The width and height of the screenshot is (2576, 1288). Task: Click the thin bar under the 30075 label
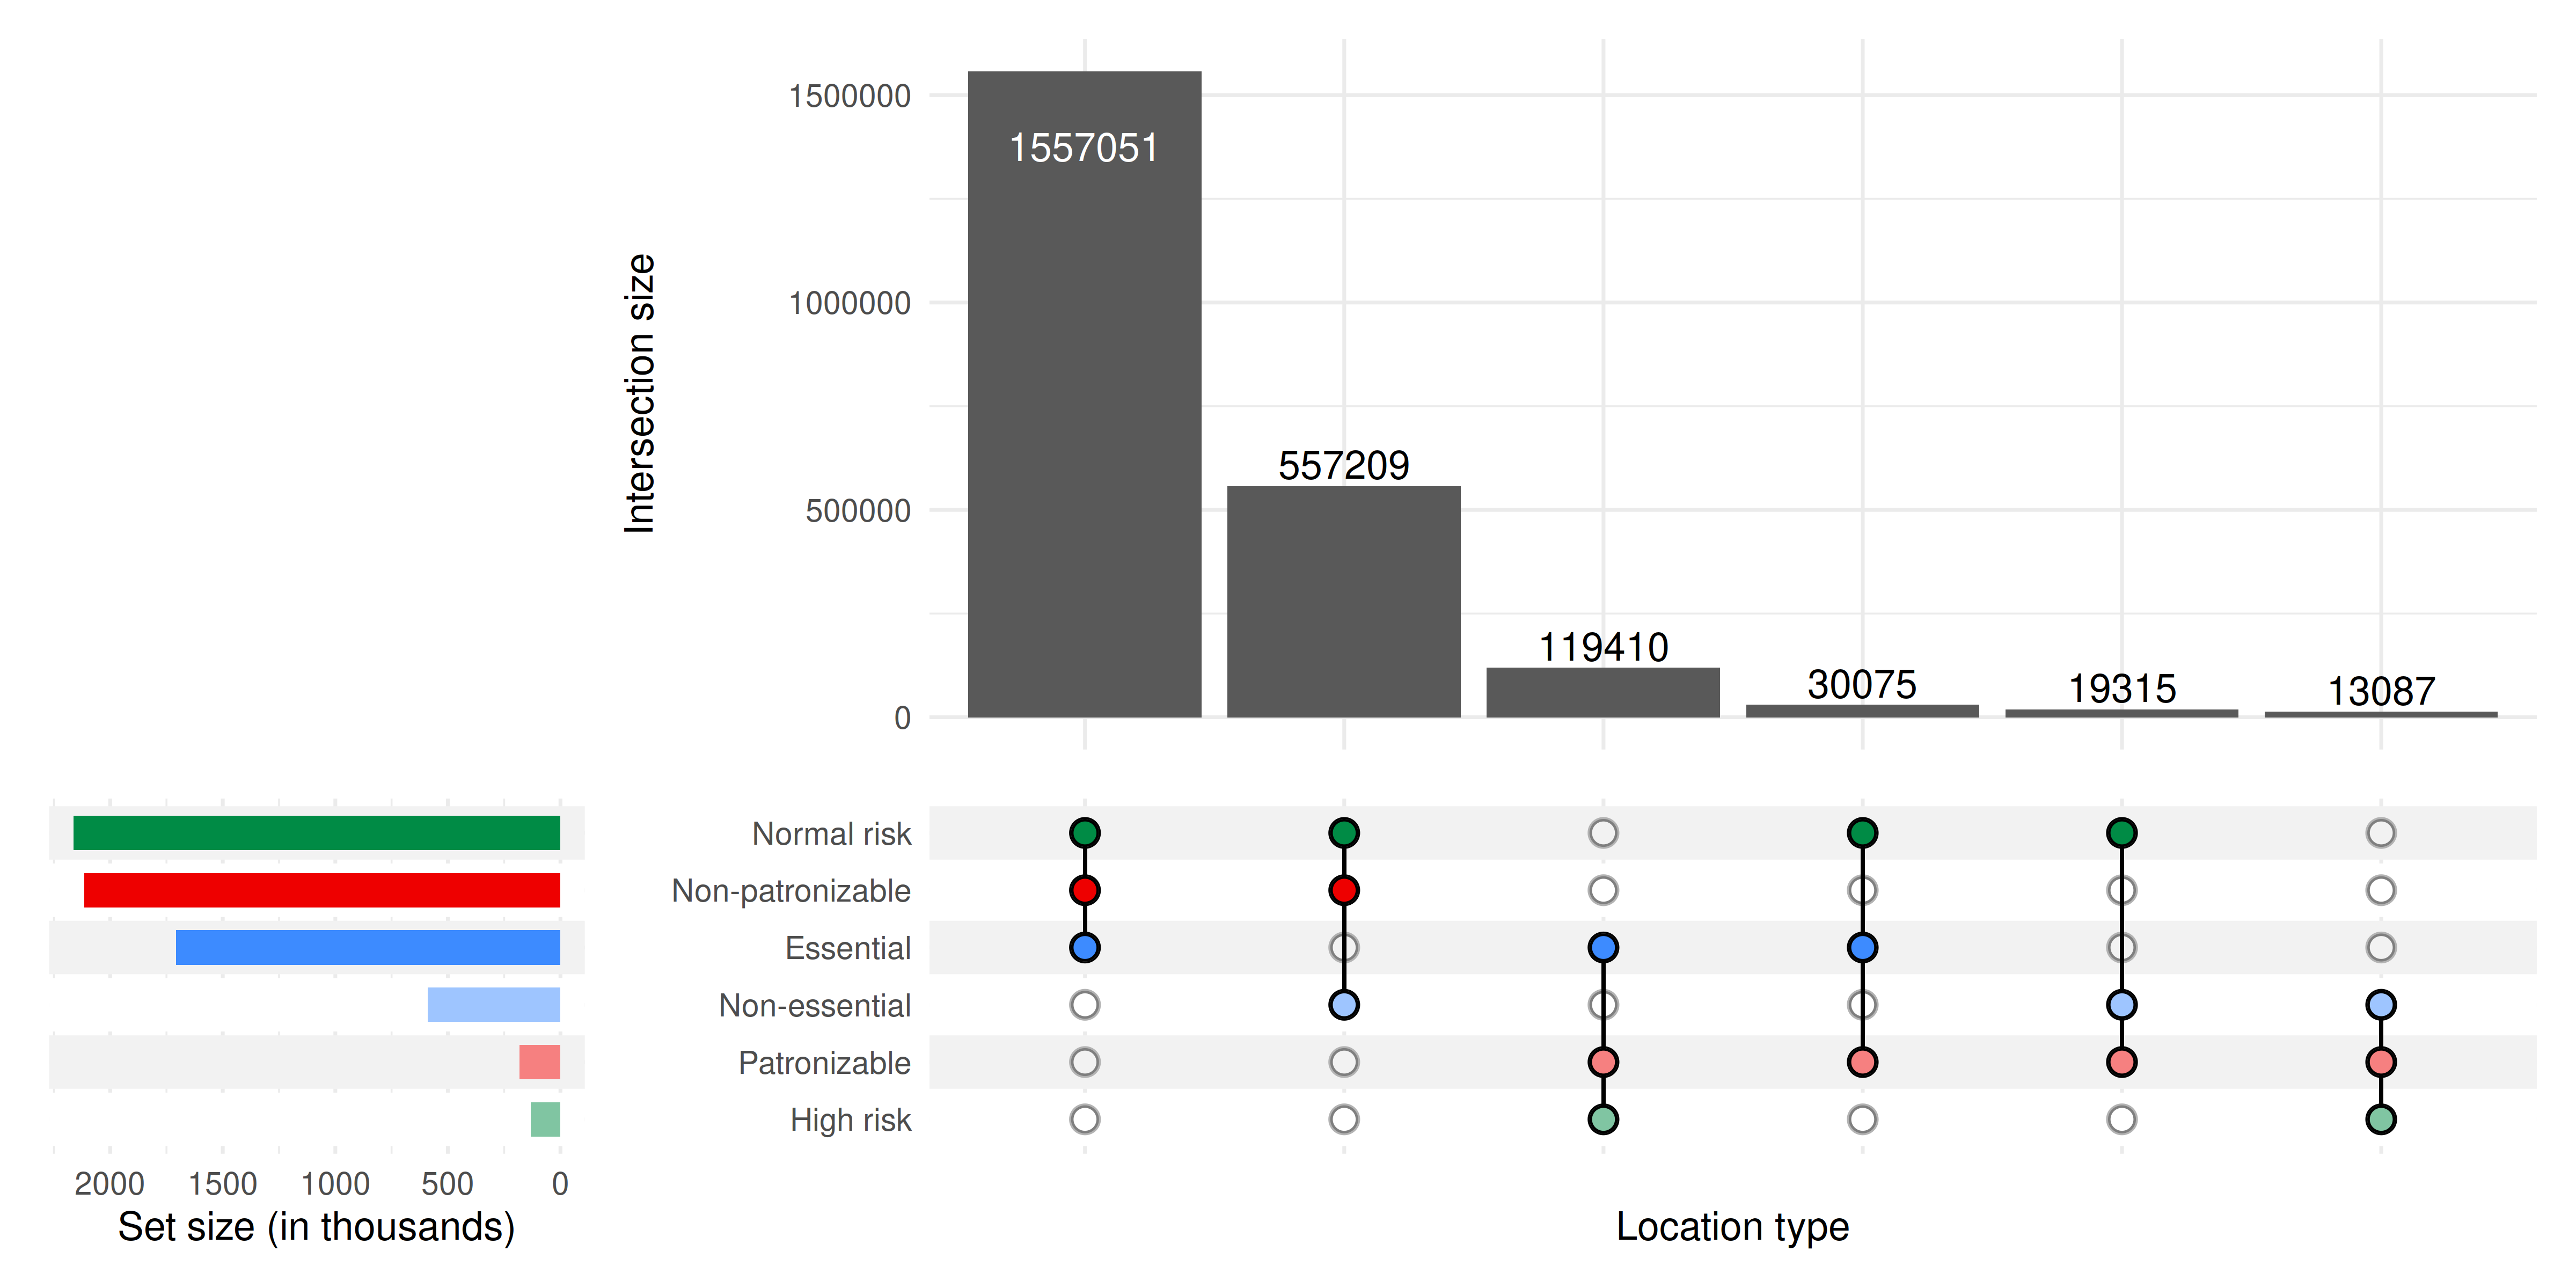1862,711
